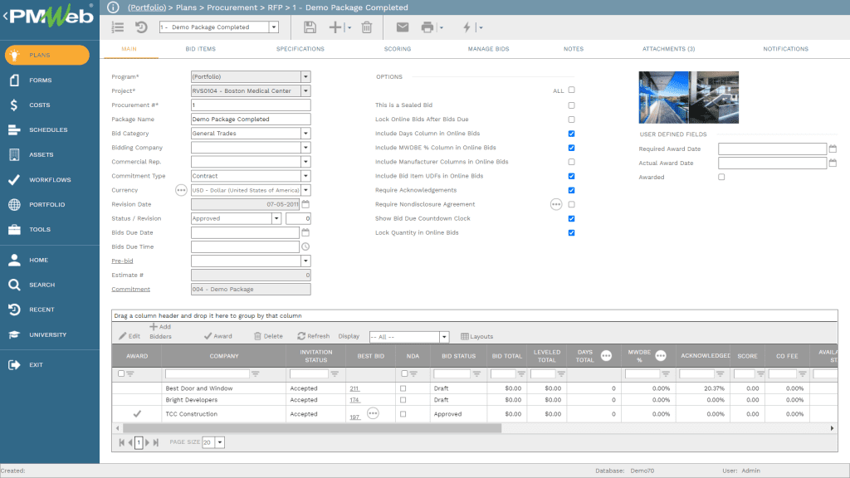
Task: Open bid 211 link for Best Door and Window
Action: pos(354,388)
